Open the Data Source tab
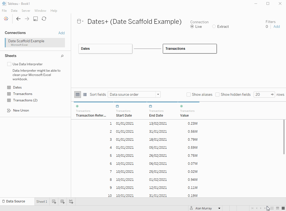286x211 pixels. point(17,201)
